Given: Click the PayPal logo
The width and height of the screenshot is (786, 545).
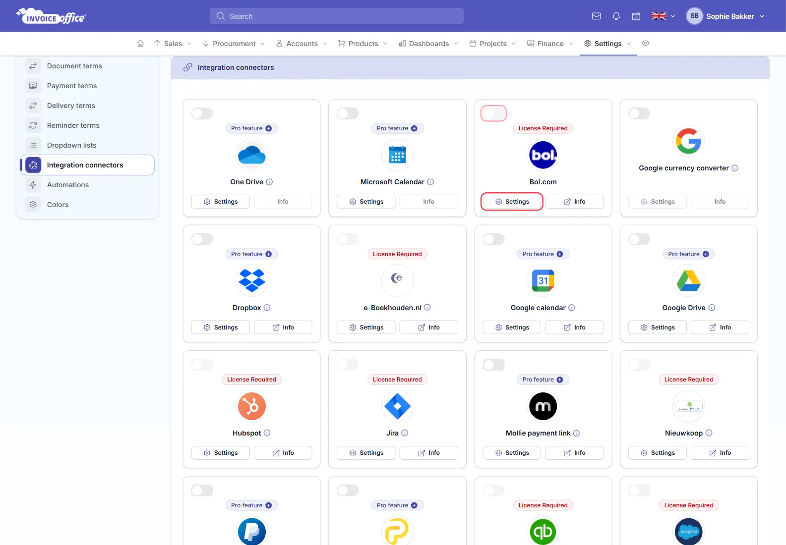Looking at the screenshot, I should tap(252, 531).
